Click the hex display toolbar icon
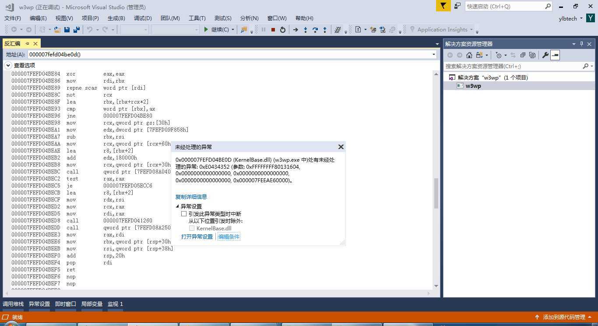Screen dimensions: 598x326 (338, 30)
